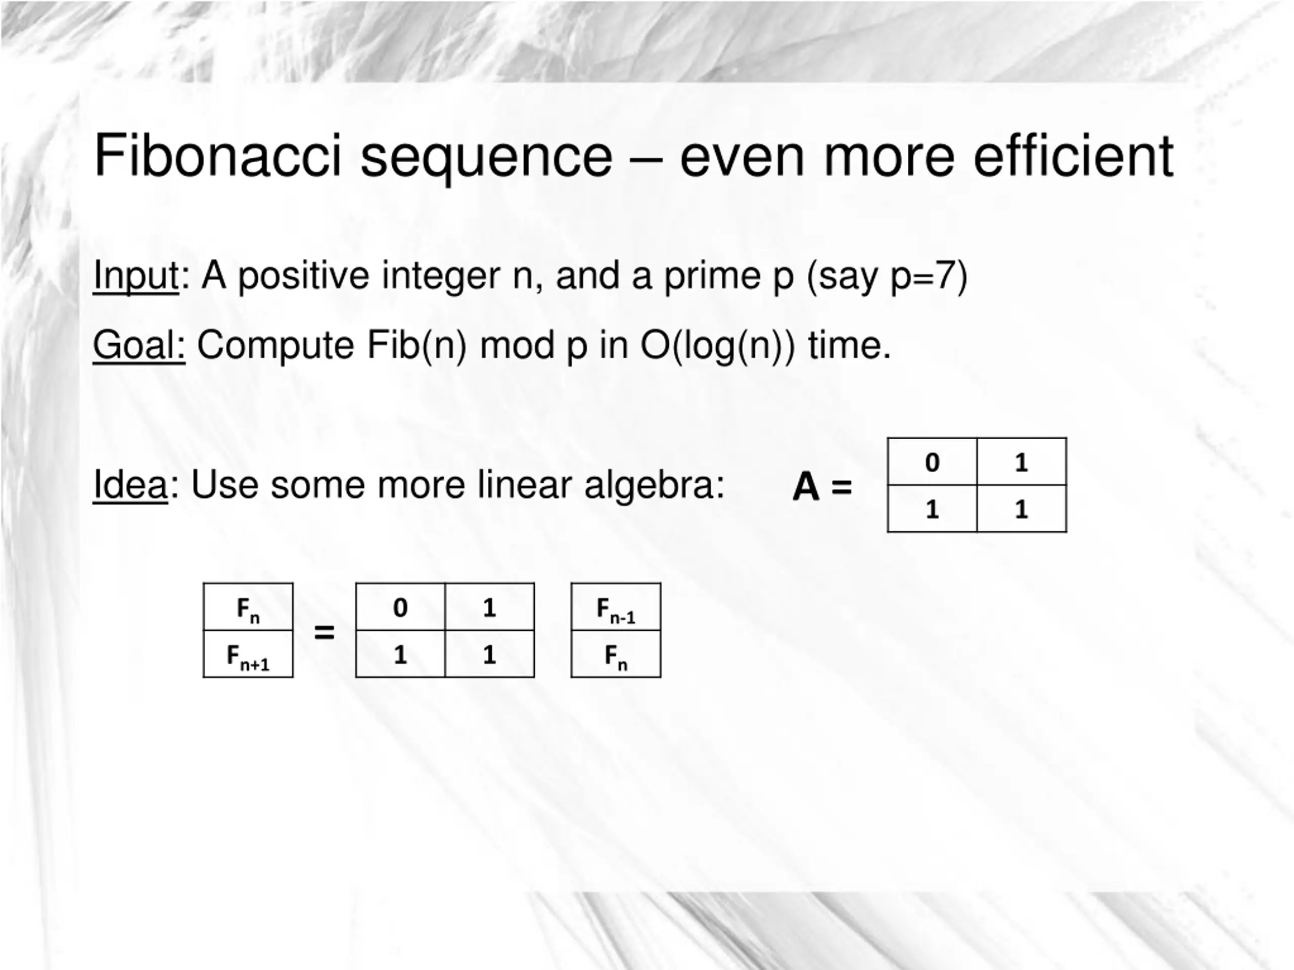
Task: Click the equals sign between vector and matrix
Action: pyautogui.click(x=325, y=631)
